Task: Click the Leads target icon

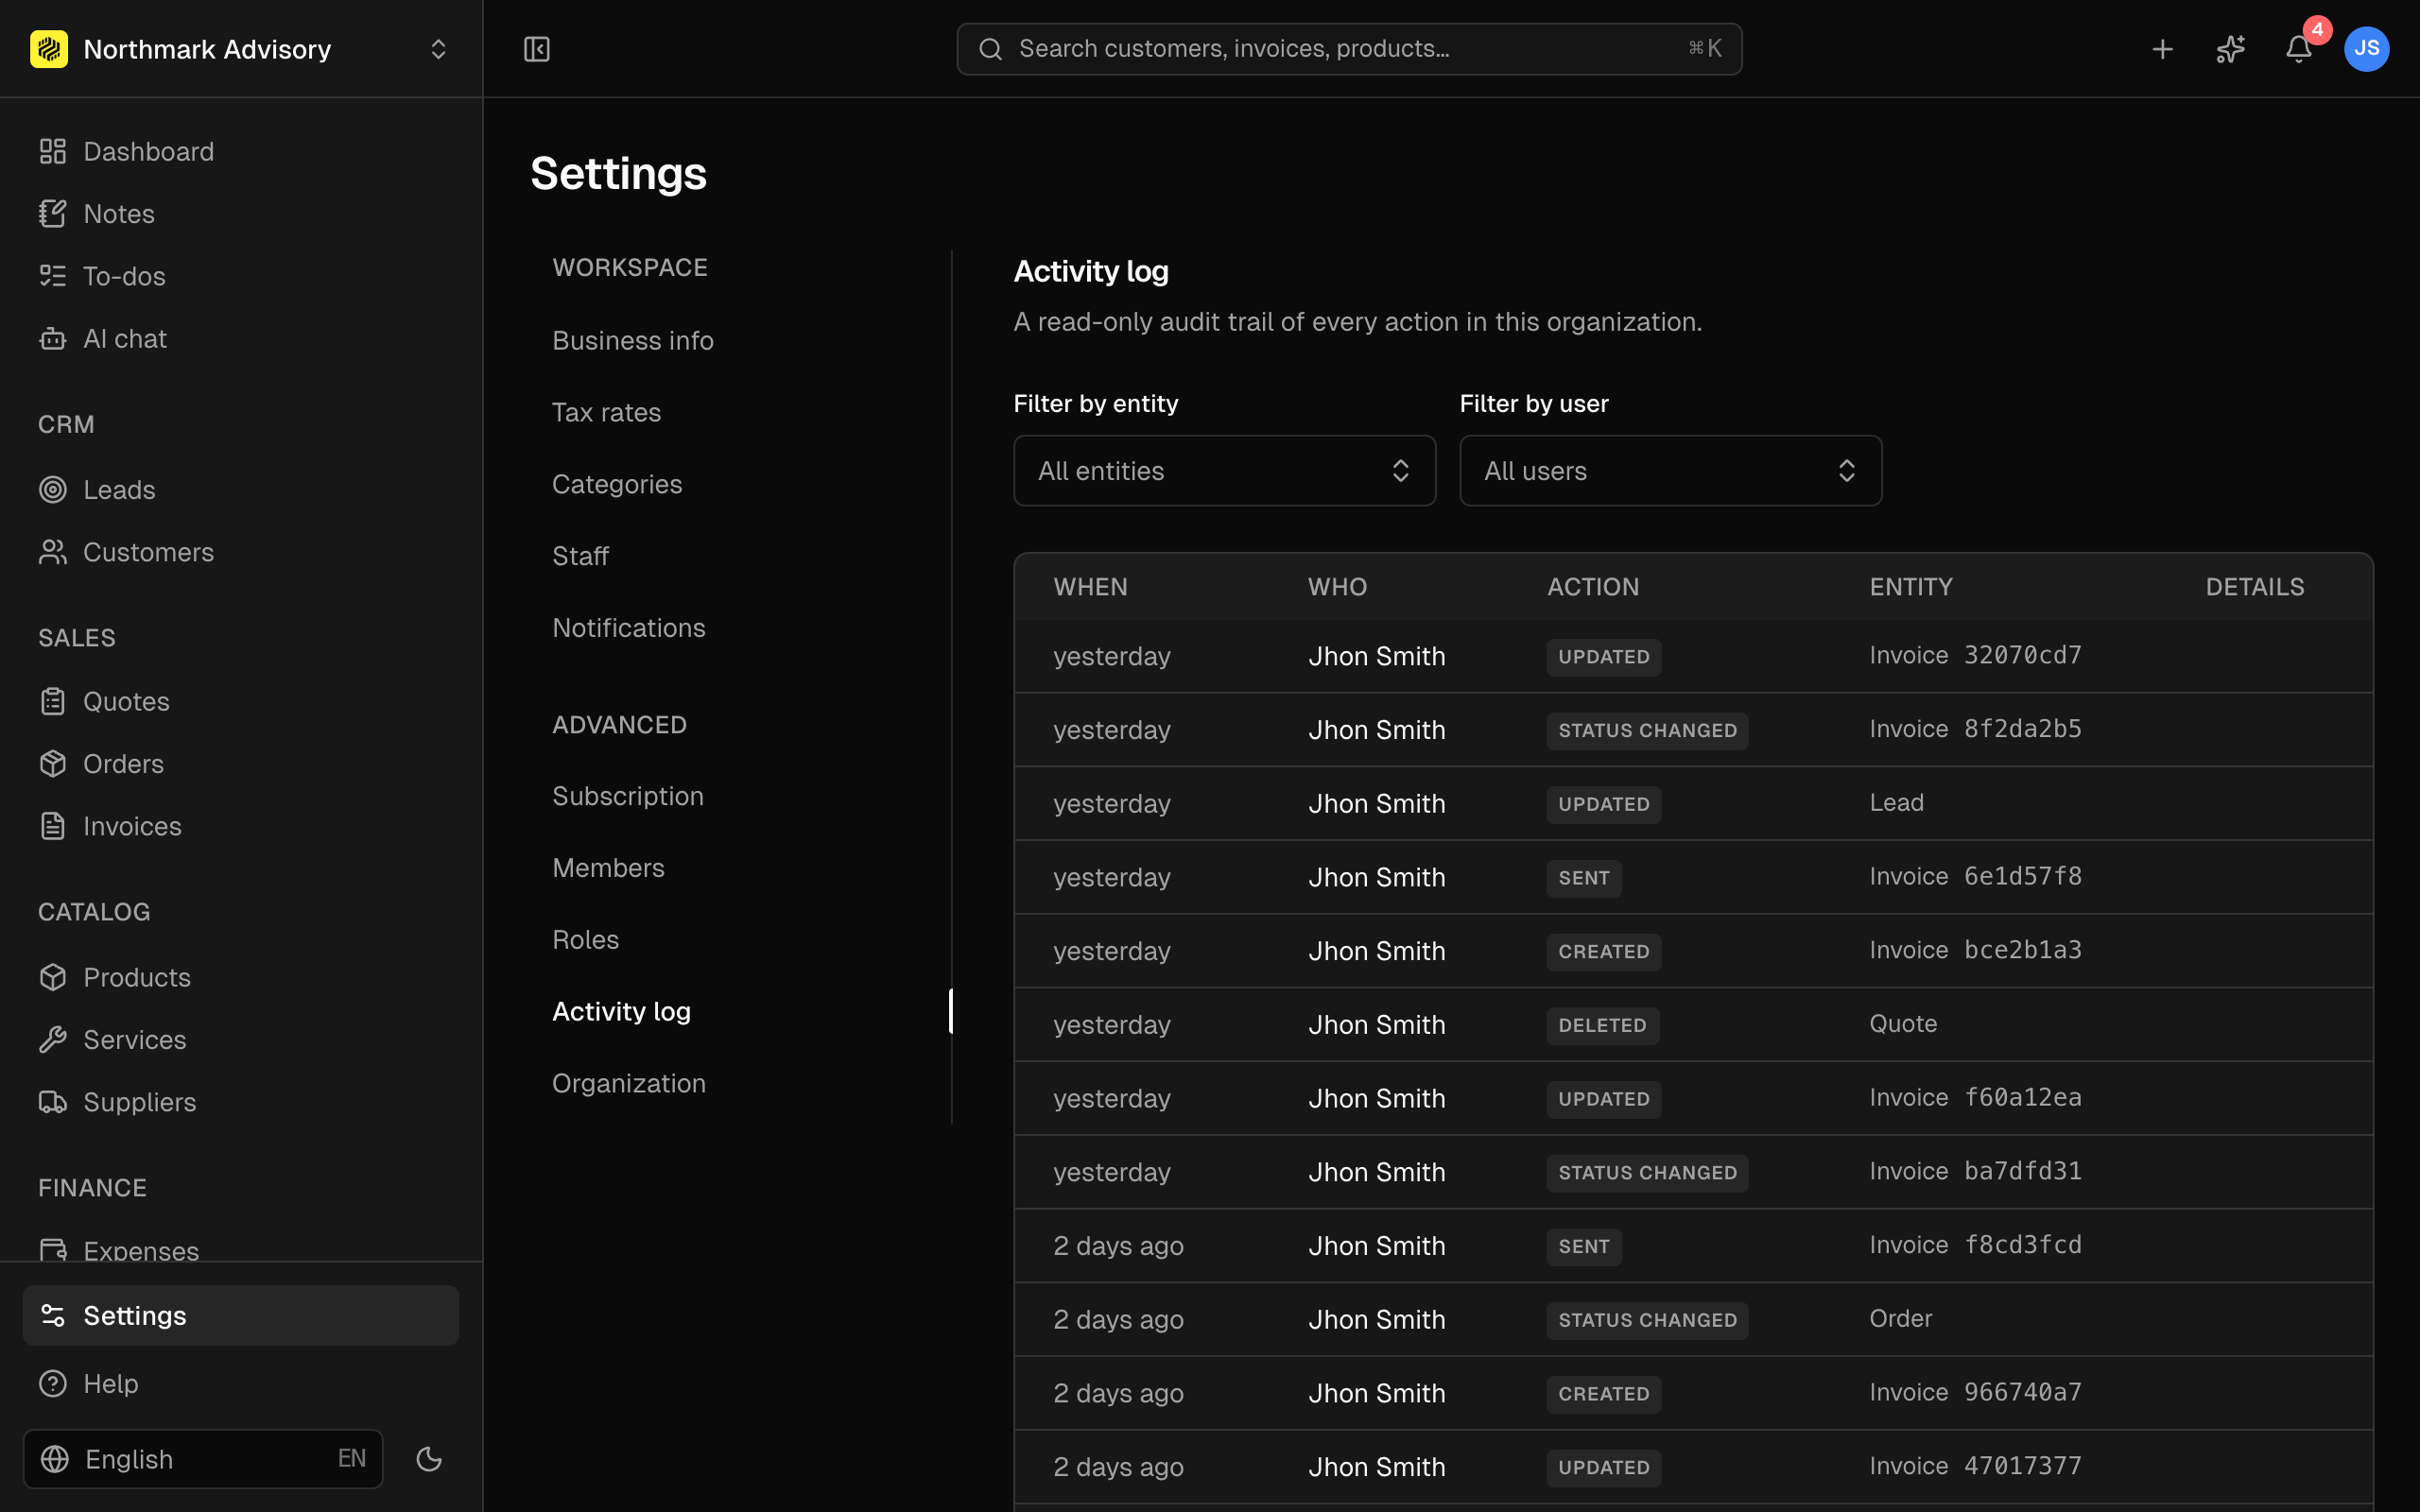Action: 53,490
